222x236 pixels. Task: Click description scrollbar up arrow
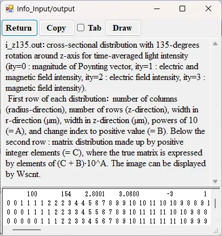(215, 44)
